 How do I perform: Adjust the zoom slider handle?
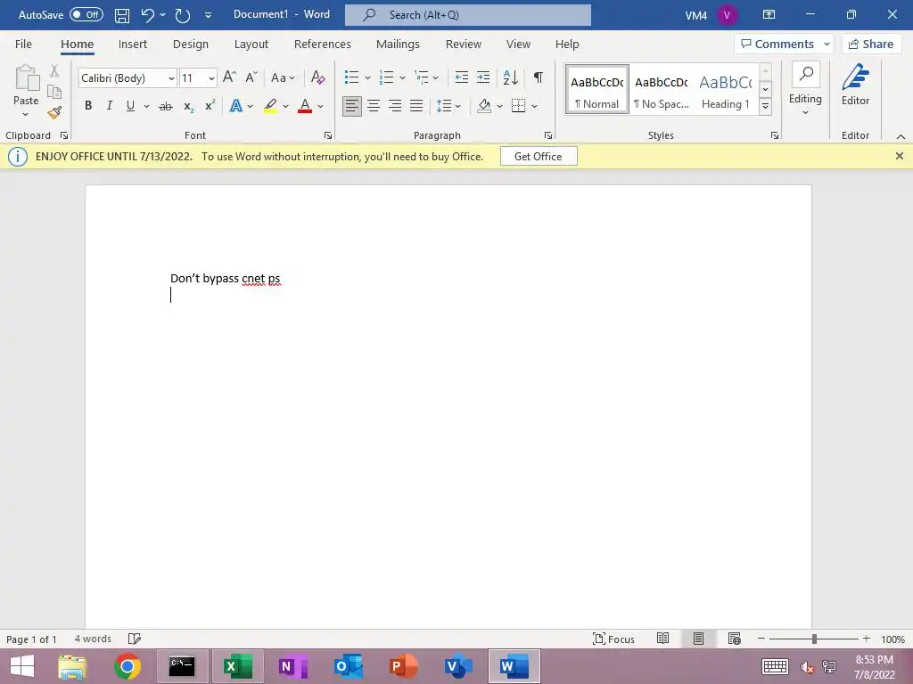814,639
